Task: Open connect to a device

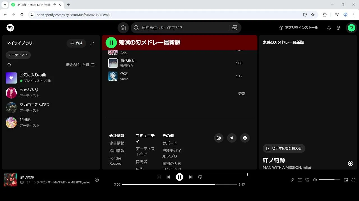Action: click(x=307, y=180)
